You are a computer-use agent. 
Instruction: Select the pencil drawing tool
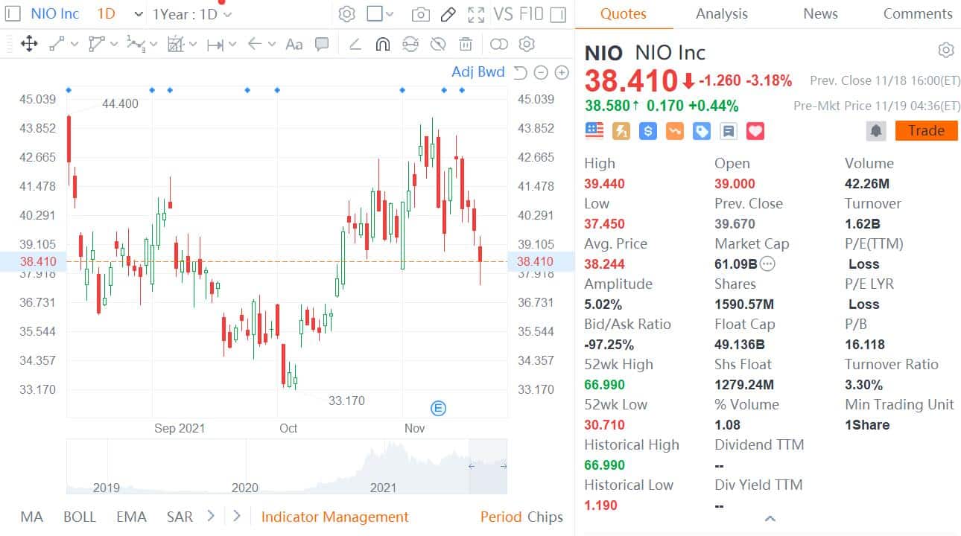447,13
